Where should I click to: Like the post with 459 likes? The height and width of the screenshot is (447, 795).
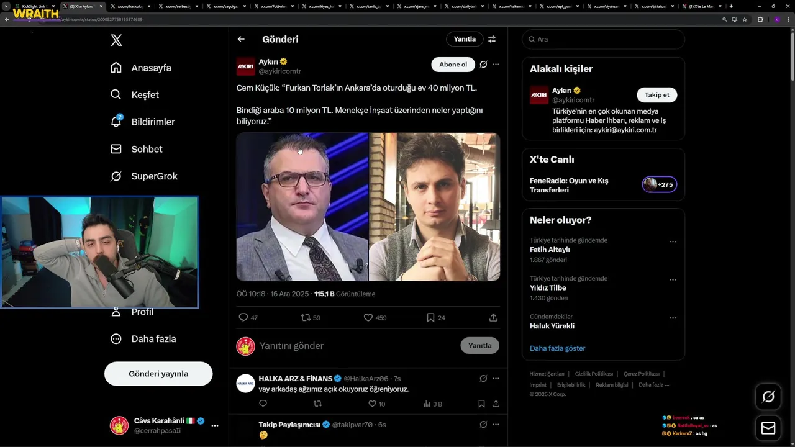point(368,317)
